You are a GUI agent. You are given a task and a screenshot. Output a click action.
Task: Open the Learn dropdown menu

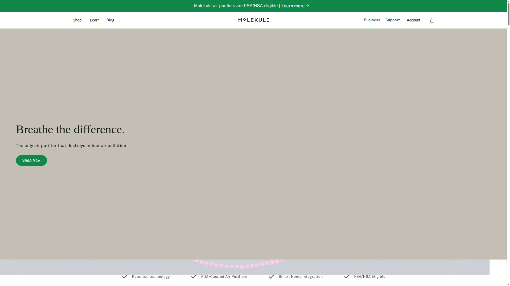pyautogui.click(x=95, y=20)
